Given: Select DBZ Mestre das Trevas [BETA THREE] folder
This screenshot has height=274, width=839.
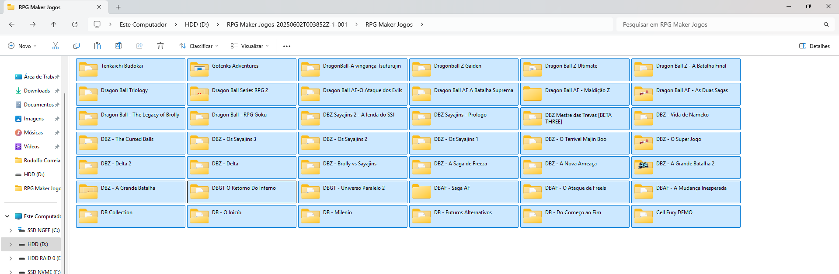Looking at the screenshot, I should click(575, 119).
